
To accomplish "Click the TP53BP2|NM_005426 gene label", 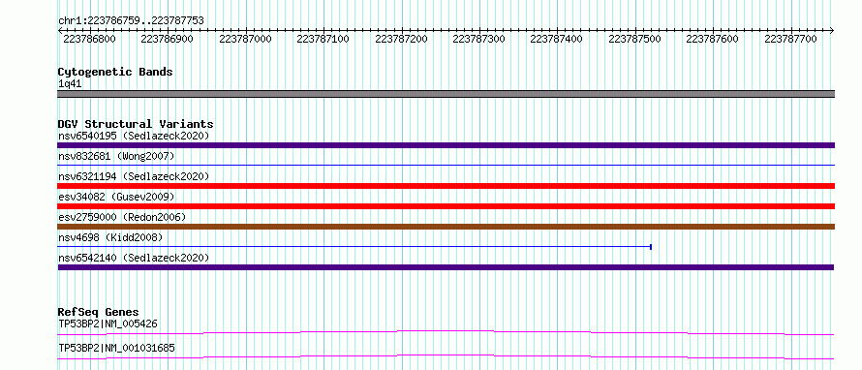I will 108,324.
